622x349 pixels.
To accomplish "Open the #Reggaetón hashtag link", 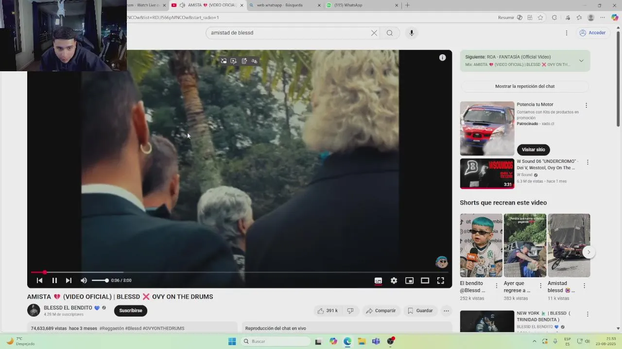I will coord(111,329).
